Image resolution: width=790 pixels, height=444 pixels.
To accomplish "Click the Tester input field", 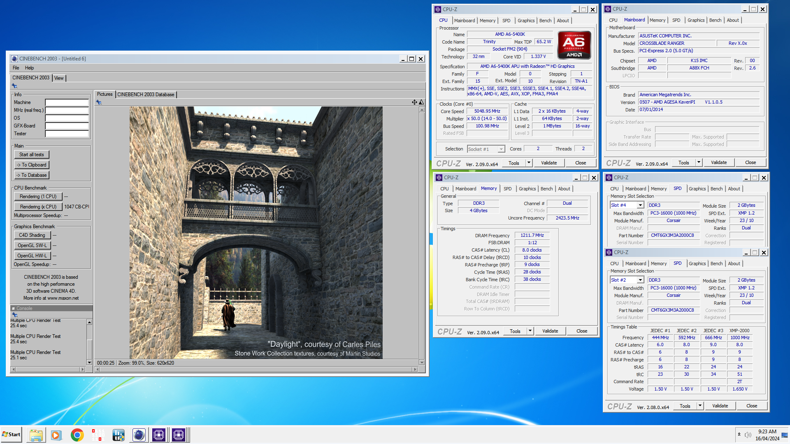I will coord(67,134).
